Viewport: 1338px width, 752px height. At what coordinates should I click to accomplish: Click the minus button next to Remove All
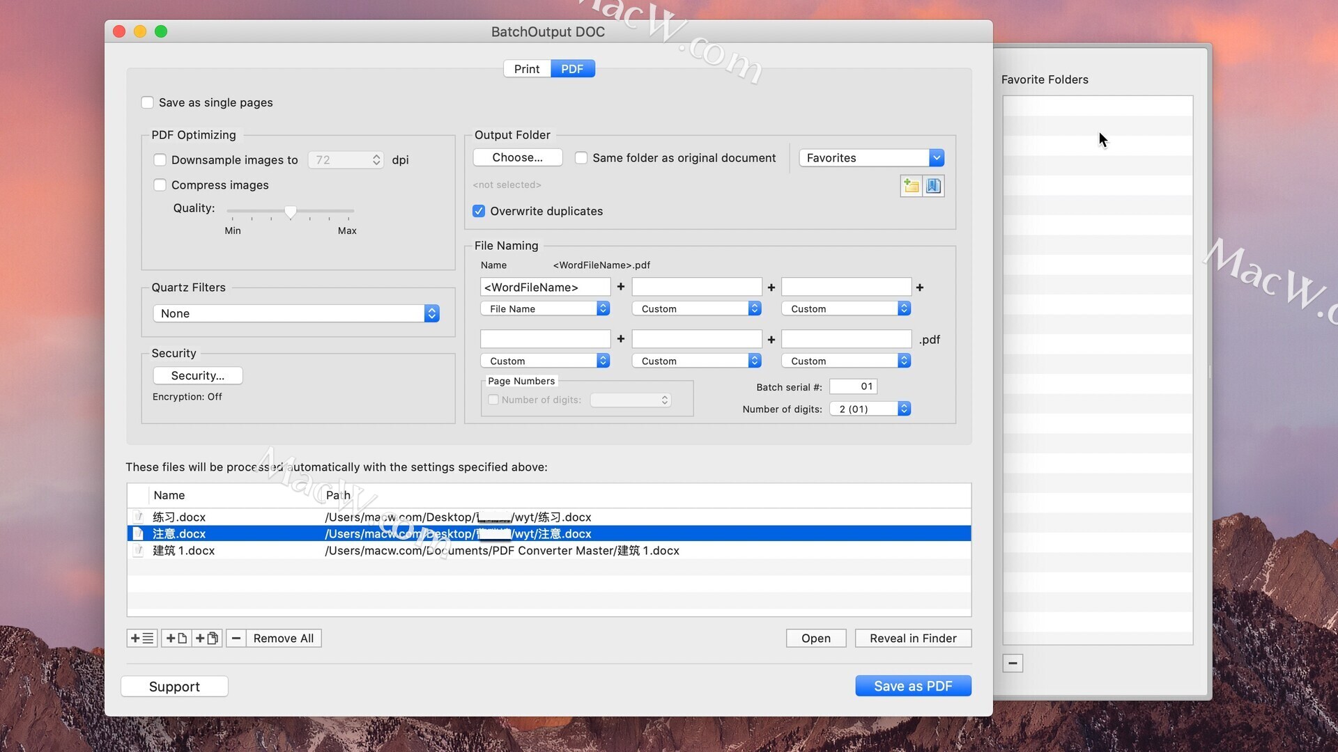(x=236, y=638)
